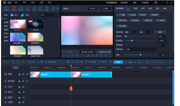Click the trash delete icon in timeline toolbar

pyautogui.click(x=13, y=62)
